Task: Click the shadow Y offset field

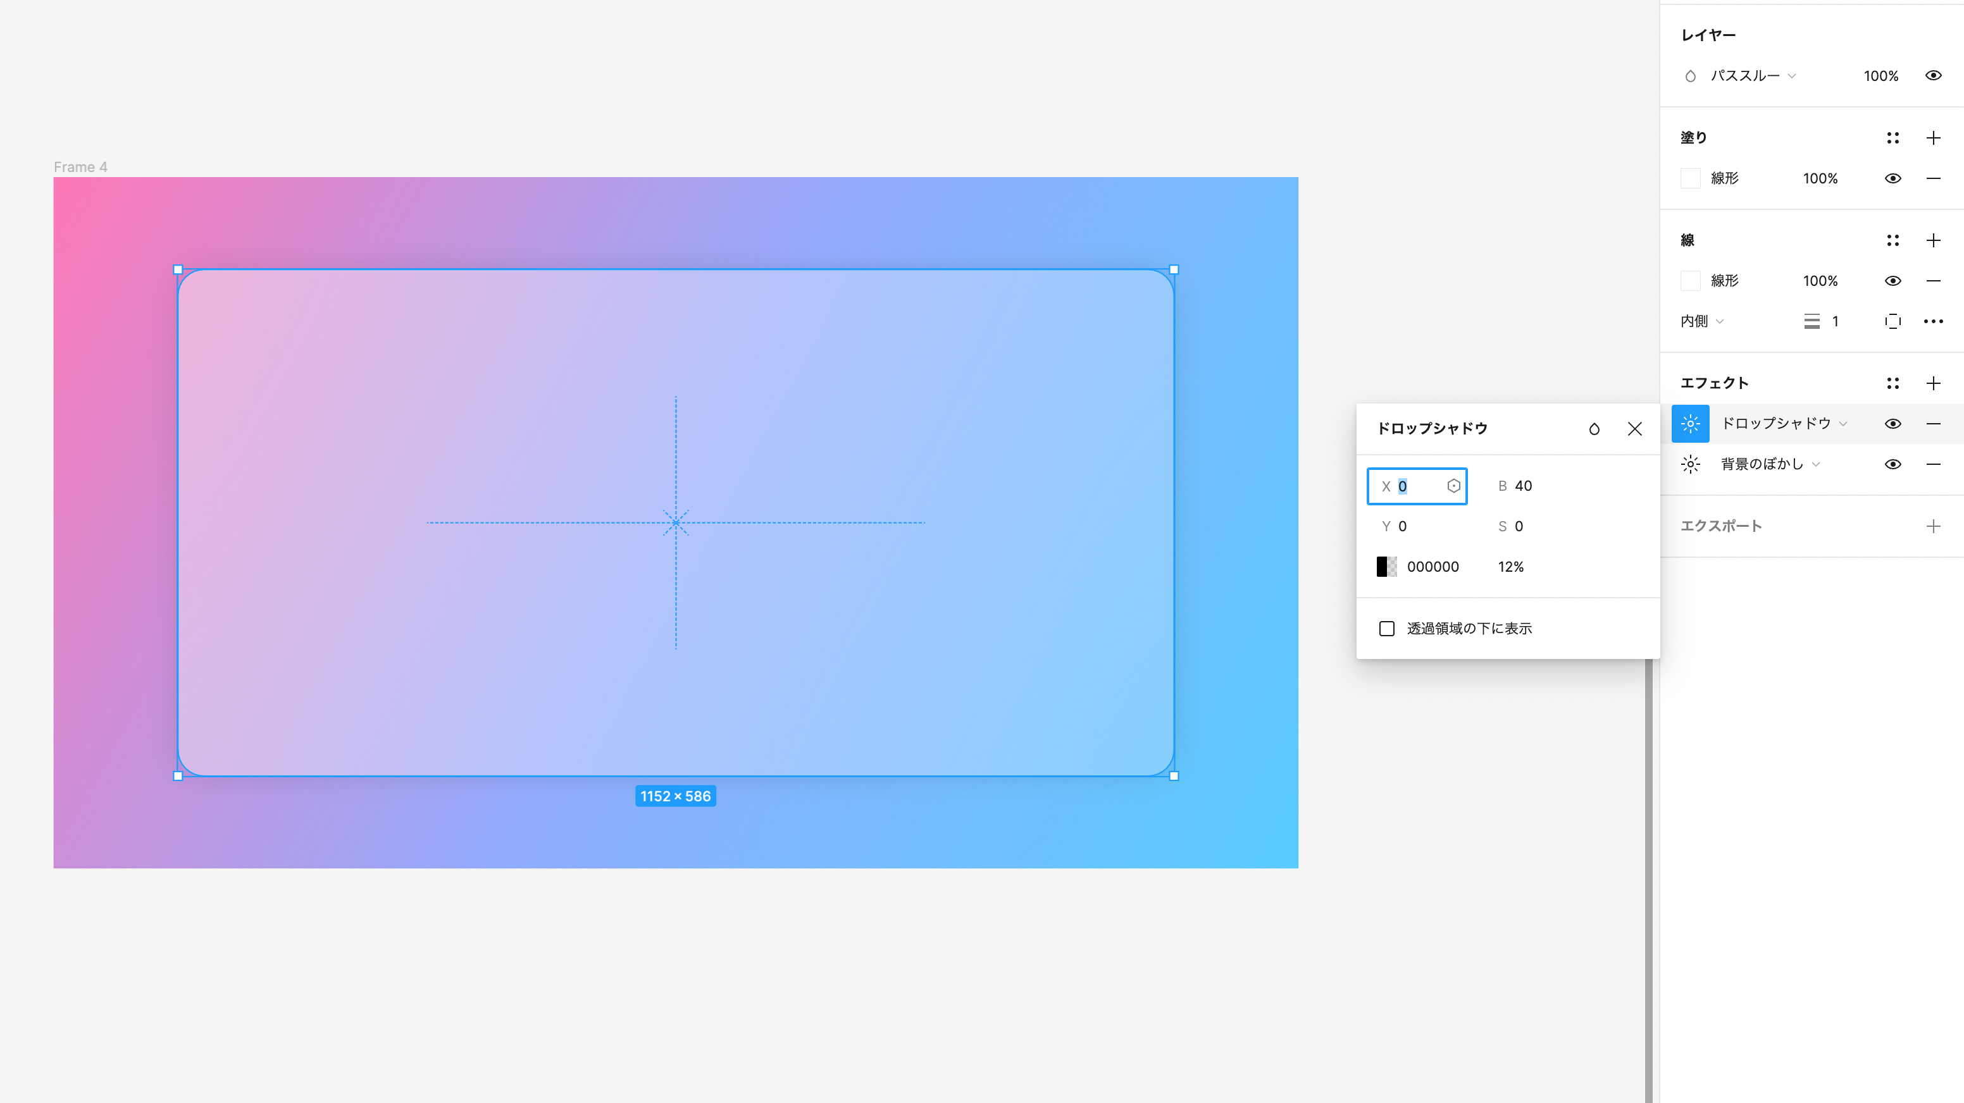Action: [x=1417, y=527]
